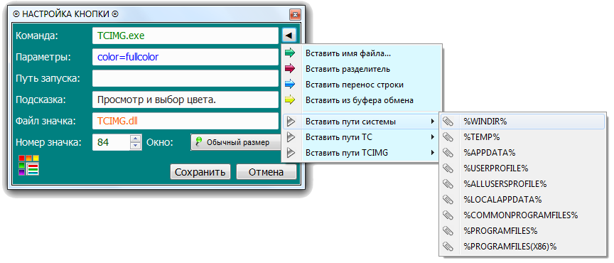
Task: Choose Вставить перенос строки menu entry
Action: point(362,85)
